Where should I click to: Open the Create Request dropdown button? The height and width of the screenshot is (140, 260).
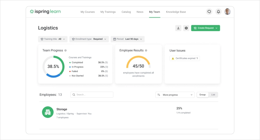coord(205,28)
